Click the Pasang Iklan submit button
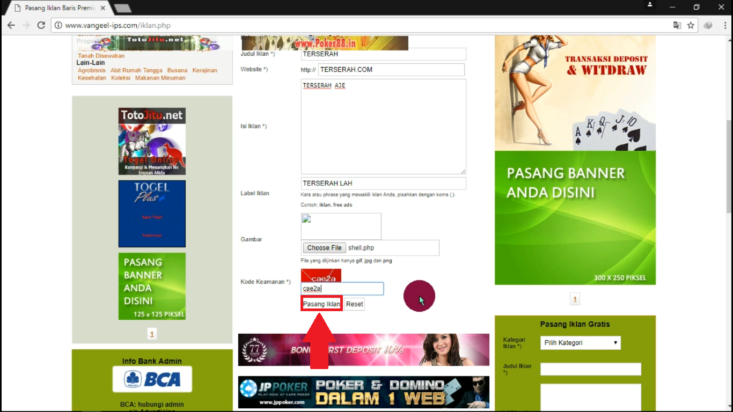This screenshot has width=733, height=412. [321, 303]
